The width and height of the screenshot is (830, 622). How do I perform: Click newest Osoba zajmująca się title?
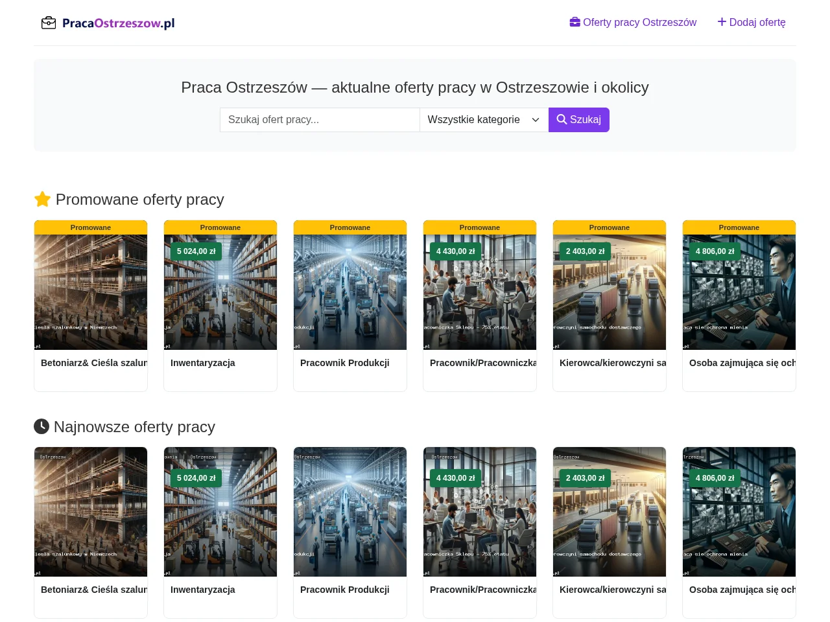click(742, 590)
